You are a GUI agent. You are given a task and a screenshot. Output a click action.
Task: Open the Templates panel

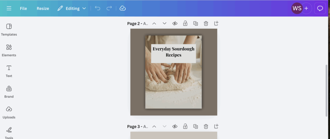click(9, 30)
